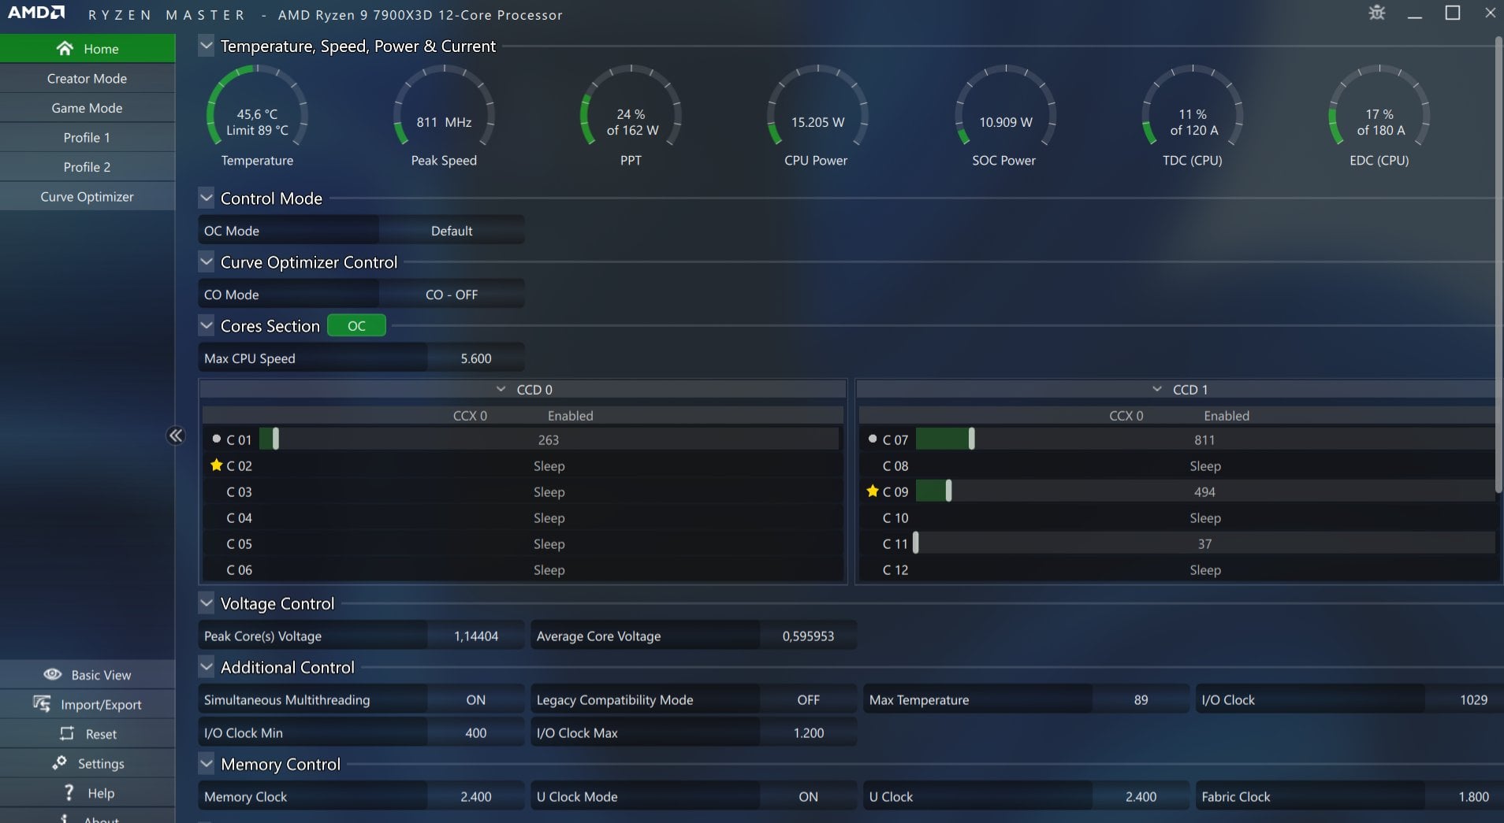Open Settings via the gear icon
The width and height of the screenshot is (1504, 823).
59,762
